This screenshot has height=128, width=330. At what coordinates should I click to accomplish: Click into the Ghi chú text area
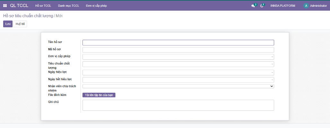pyautogui.click(x=178, y=105)
